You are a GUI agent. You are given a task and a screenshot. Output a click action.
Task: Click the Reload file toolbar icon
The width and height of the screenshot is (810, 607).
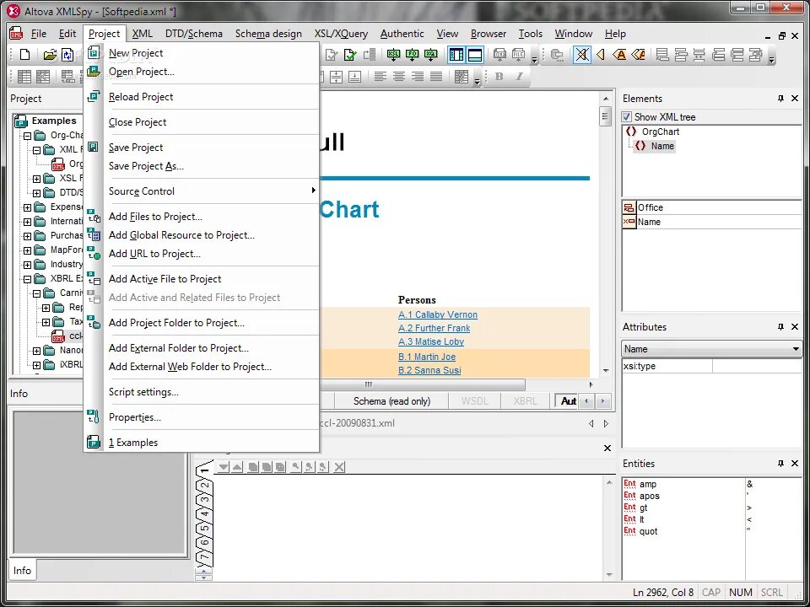67,54
